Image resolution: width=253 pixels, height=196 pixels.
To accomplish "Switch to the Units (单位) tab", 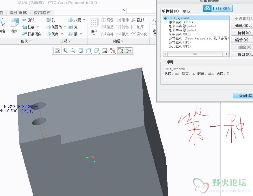I will 186,12.
